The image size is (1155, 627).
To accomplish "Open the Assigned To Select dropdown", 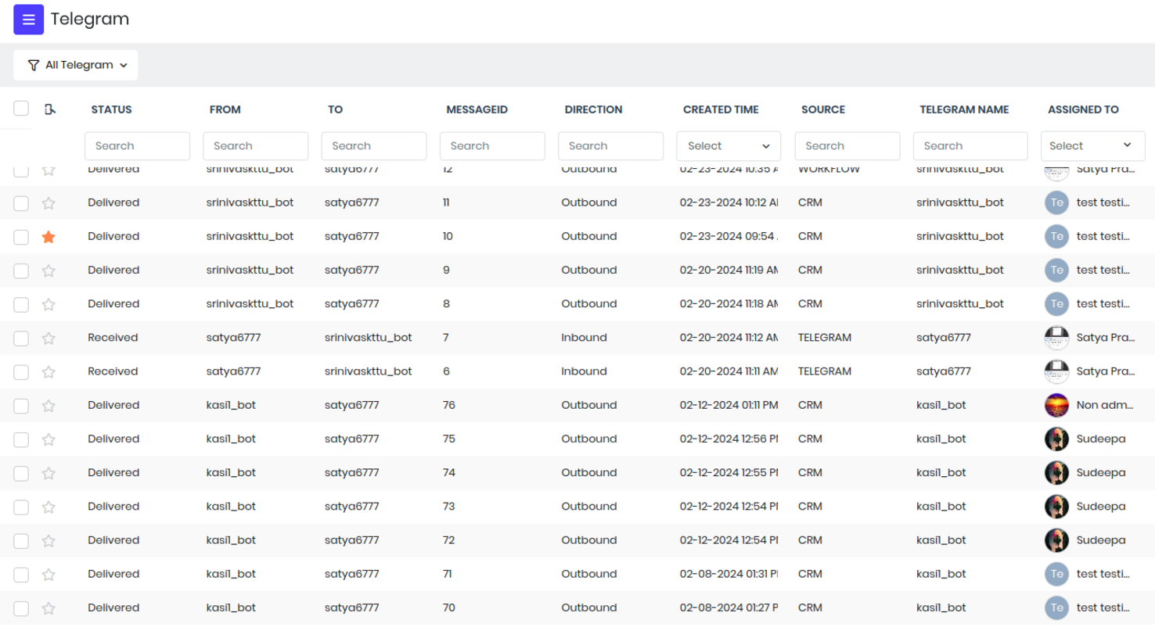I will pyautogui.click(x=1092, y=145).
